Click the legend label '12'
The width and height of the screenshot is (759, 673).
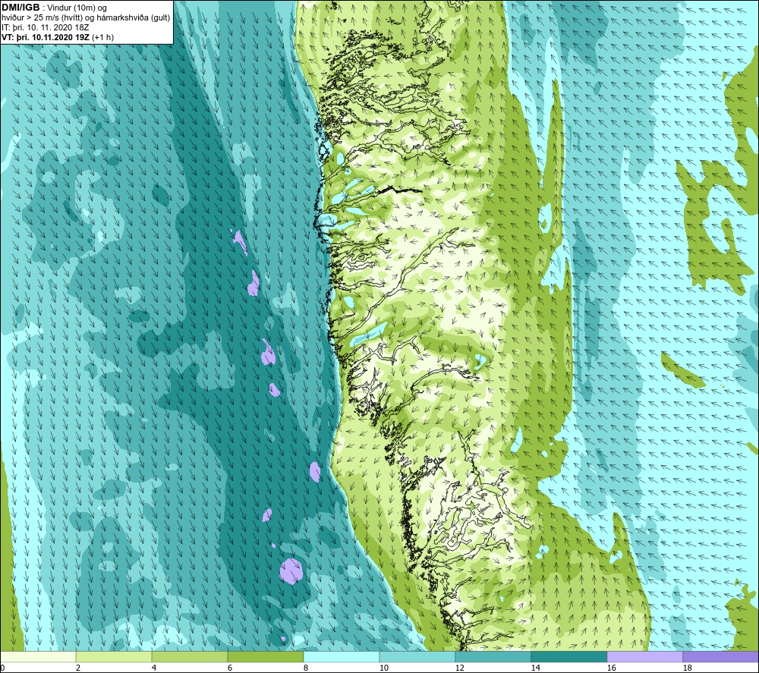coord(460,668)
